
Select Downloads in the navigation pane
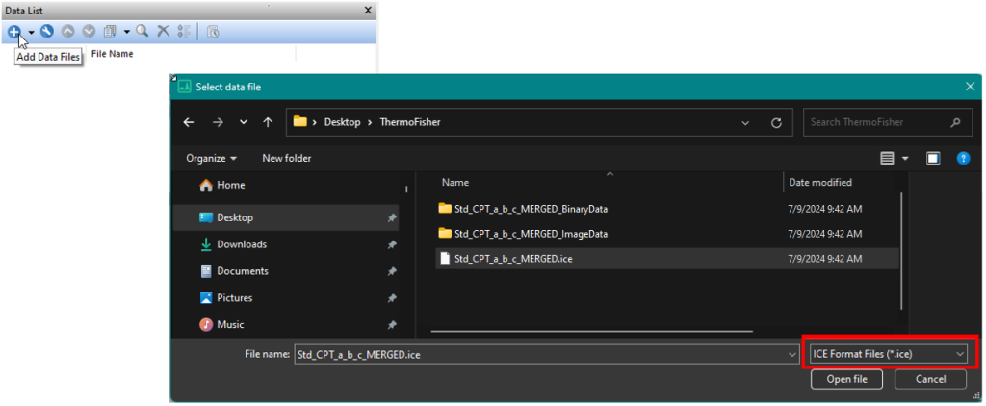[241, 244]
